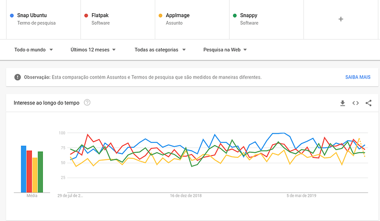Click the download chart icon
Viewport: 380px width, 221px height.
pos(342,103)
